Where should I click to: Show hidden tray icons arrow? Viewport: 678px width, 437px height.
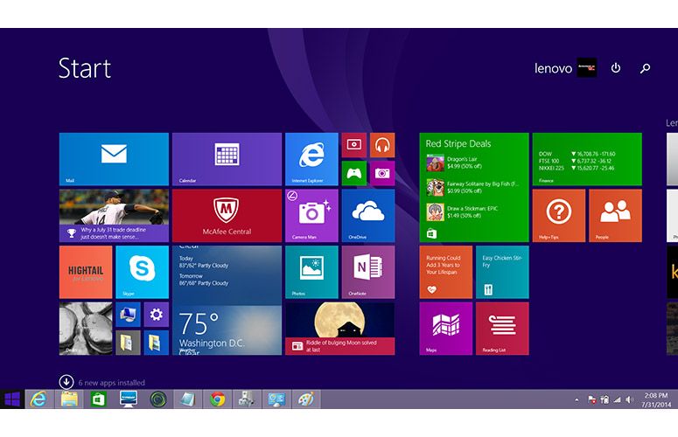pyautogui.click(x=577, y=400)
